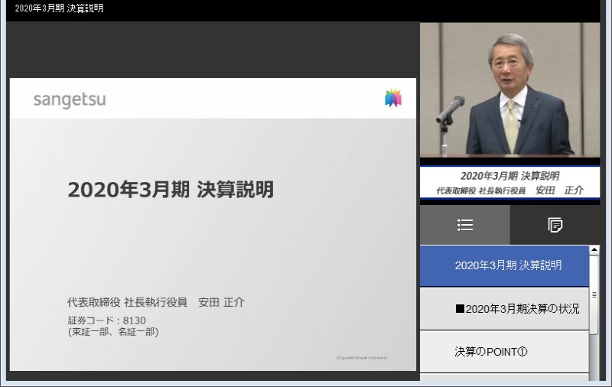The image size is (612, 387).
Task: Click the caption banner below speaker video
Action: (509, 183)
